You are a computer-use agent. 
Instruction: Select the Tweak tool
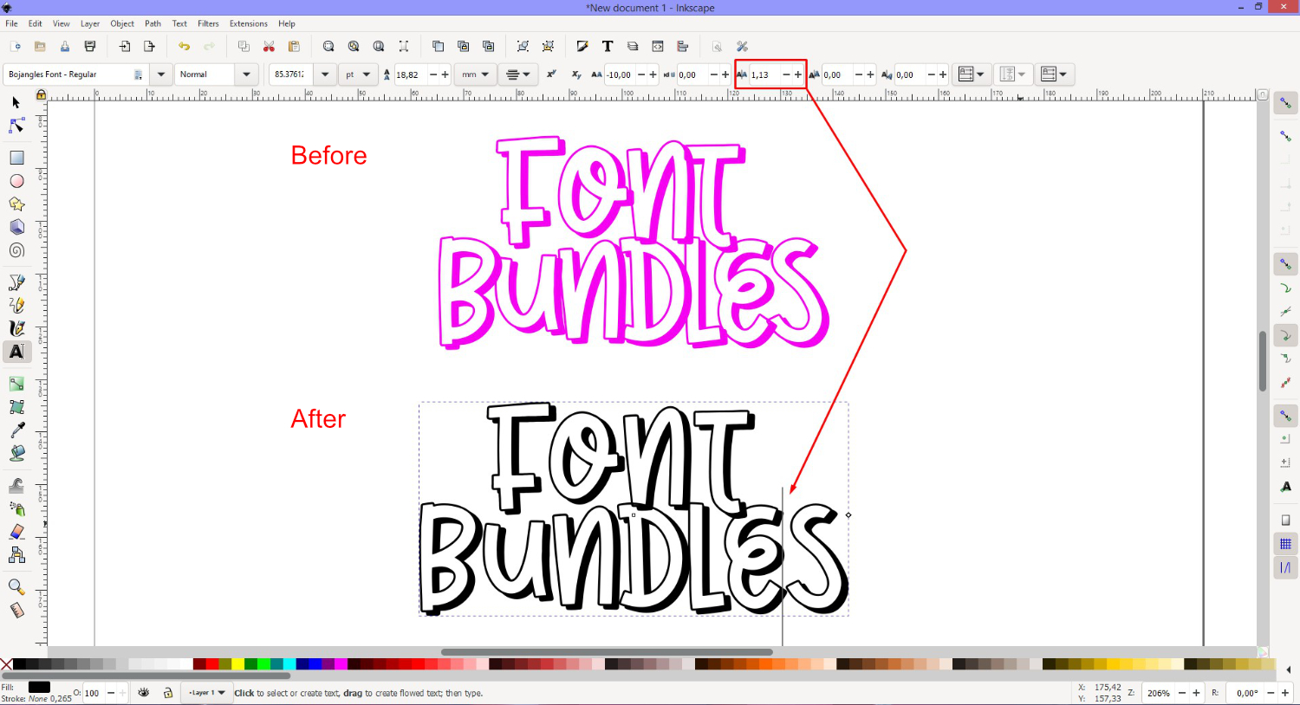pos(16,485)
